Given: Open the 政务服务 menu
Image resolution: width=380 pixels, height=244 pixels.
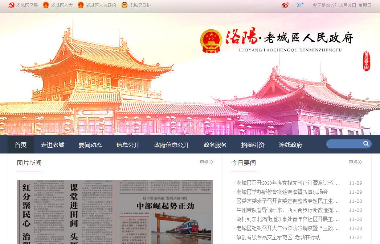Looking at the screenshot, I should tap(215, 145).
